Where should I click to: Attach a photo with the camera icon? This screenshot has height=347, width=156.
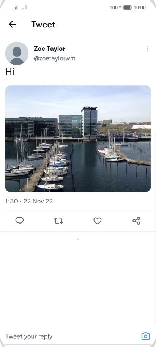pos(146,336)
